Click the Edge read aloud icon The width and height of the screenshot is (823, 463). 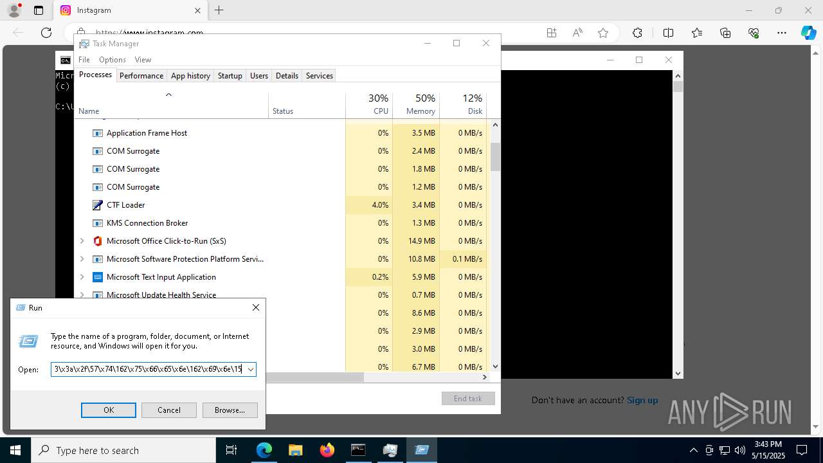(x=577, y=33)
